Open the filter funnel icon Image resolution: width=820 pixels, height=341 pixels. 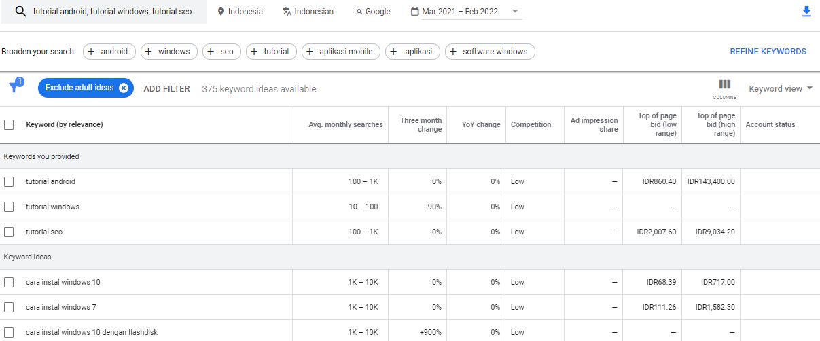coord(14,87)
